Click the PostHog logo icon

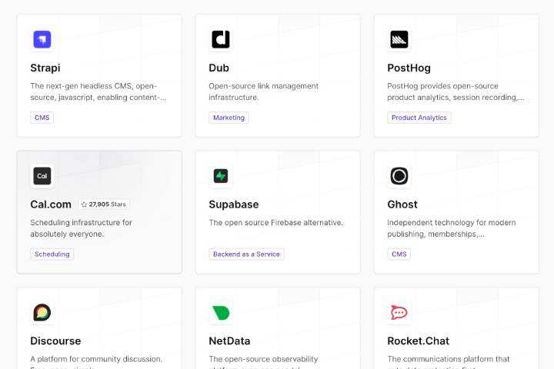click(x=399, y=39)
